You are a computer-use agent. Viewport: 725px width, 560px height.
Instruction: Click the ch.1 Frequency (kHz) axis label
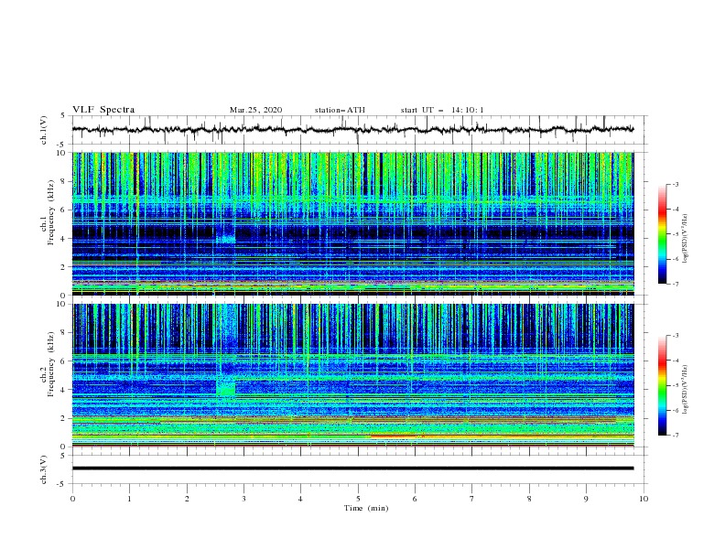click(48, 210)
